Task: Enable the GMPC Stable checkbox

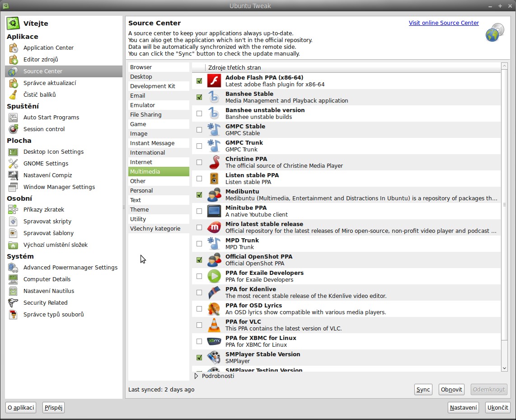Action: pyautogui.click(x=199, y=130)
